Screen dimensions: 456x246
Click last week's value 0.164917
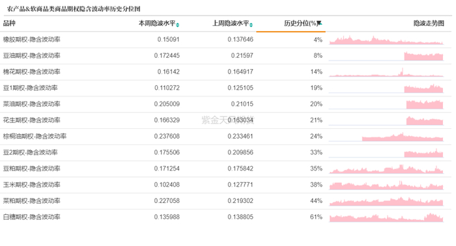click(240, 72)
